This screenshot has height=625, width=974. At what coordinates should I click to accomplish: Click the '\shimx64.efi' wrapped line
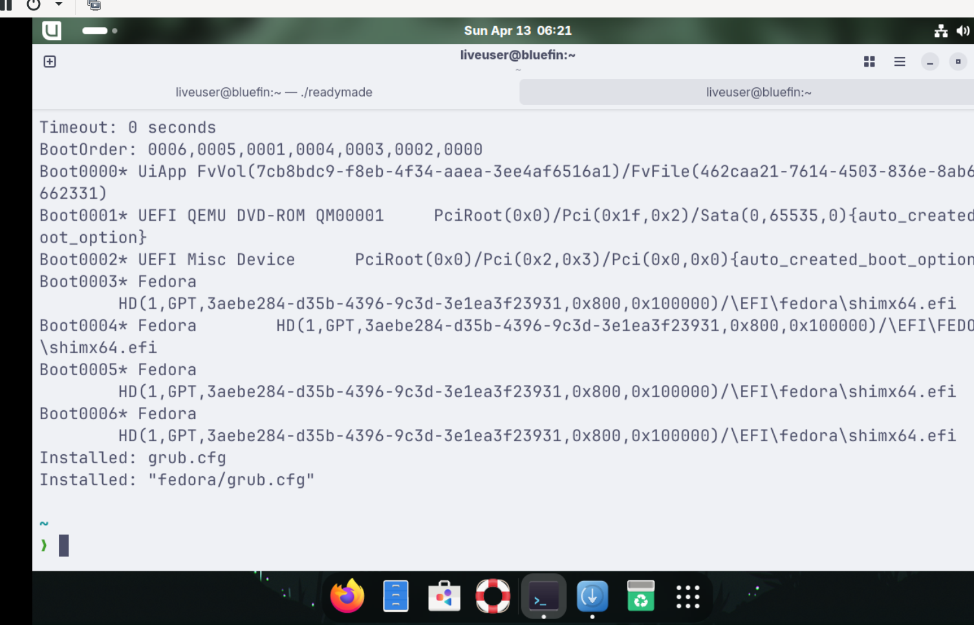click(98, 347)
